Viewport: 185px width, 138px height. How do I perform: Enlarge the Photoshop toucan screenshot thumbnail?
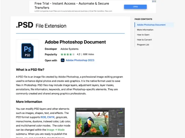[100, 122]
